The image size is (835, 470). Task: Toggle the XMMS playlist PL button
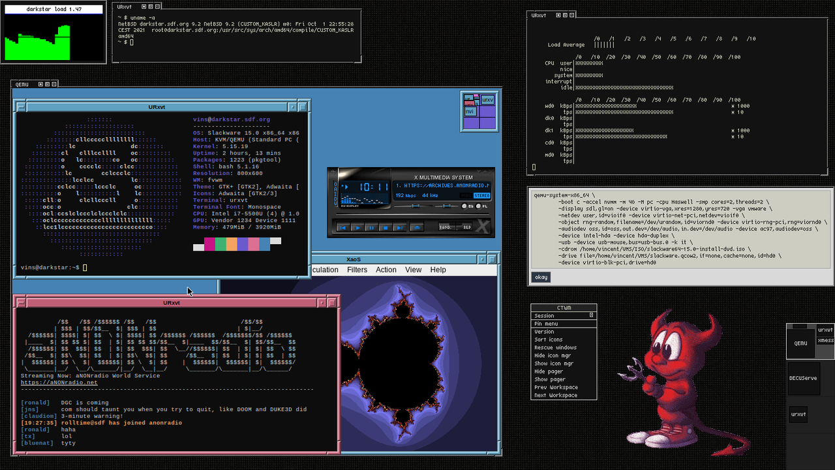click(479, 206)
